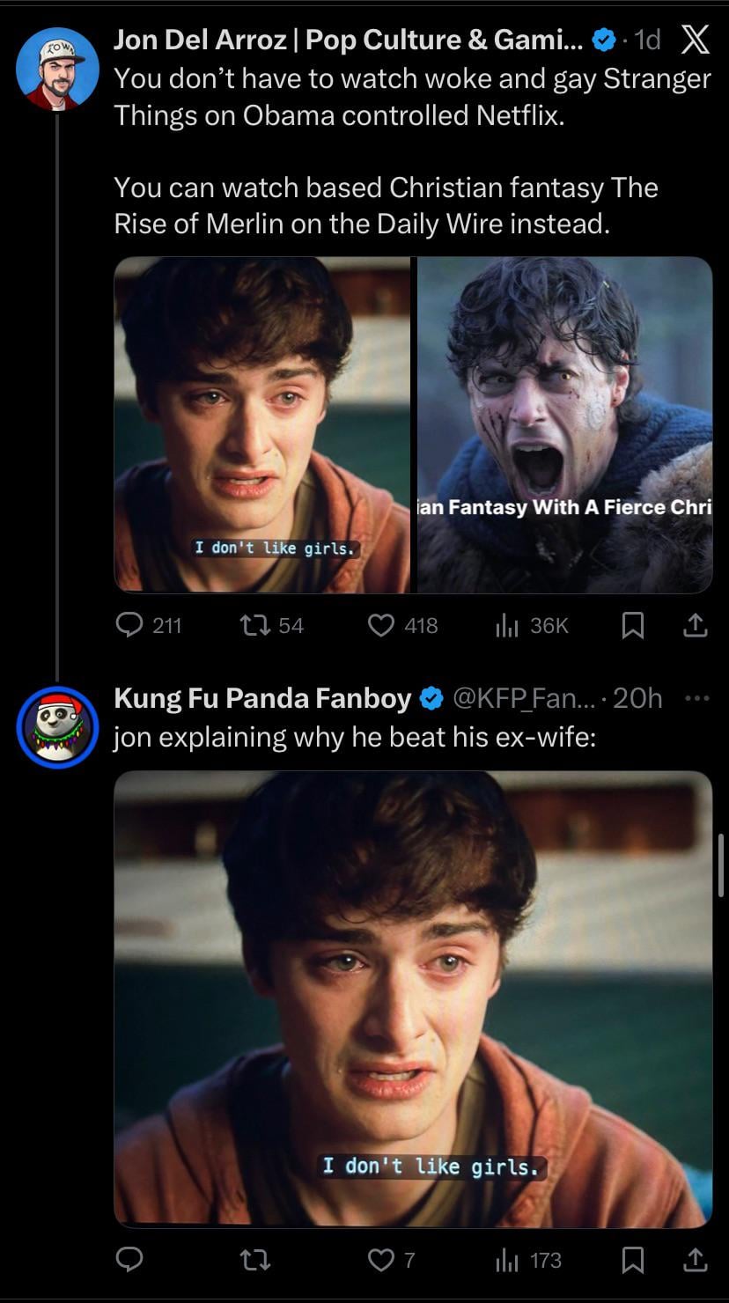Open the right-hand Fantasy image in first post

(x=564, y=424)
